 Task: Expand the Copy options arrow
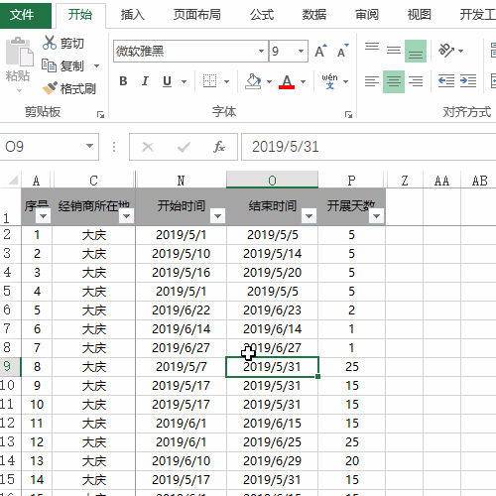click(96, 65)
